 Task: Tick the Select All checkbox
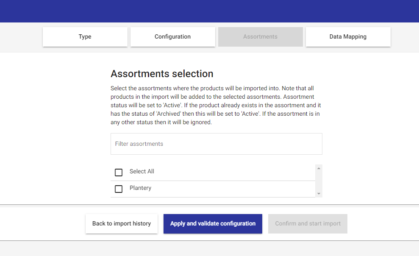point(119,173)
